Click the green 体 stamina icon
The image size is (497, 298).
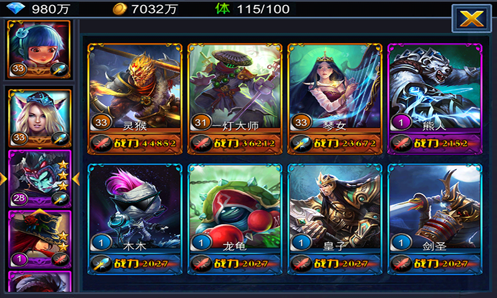point(222,9)
